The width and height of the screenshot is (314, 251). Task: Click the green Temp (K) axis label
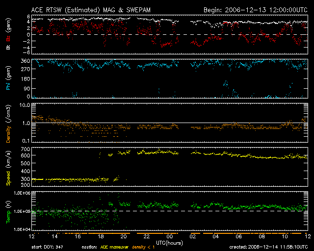pyautogui.click(x=8, y=211)
